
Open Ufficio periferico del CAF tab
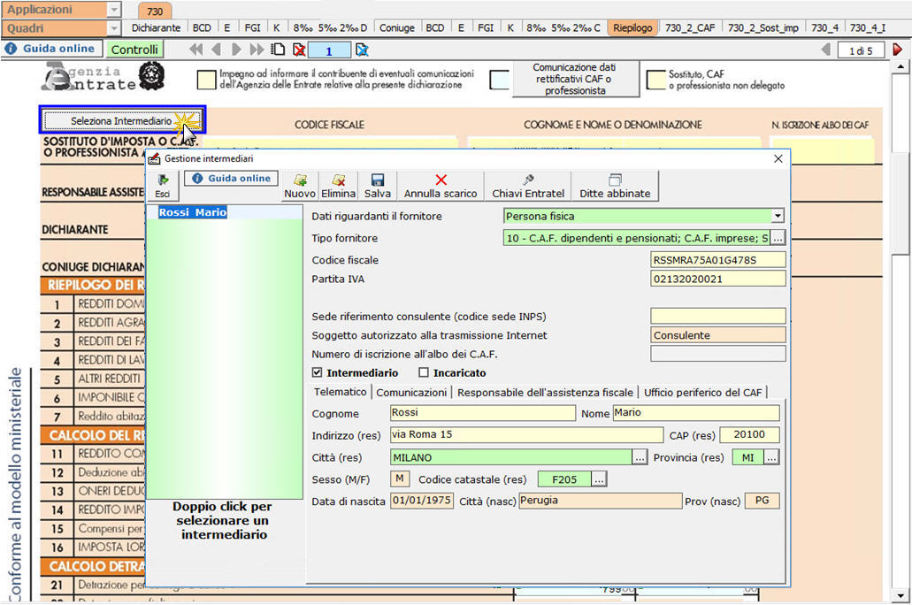tap(702, 392)
